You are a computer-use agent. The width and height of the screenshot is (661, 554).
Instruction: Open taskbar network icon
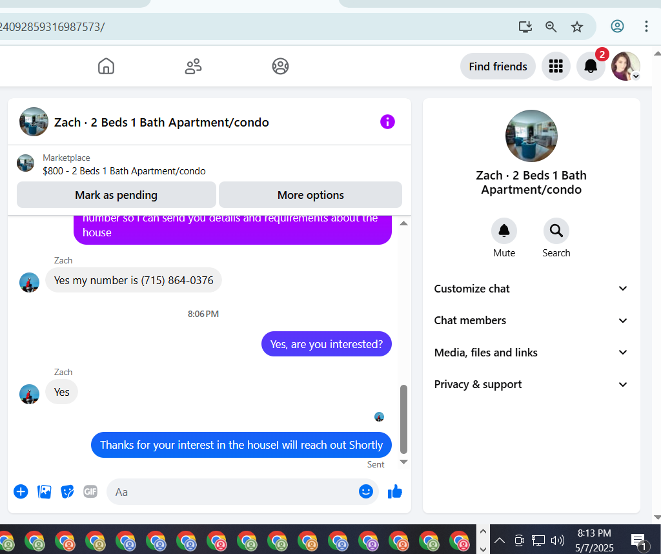[x=538, y=540]
